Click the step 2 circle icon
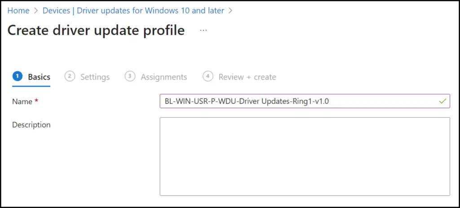This screenshot has width=460, height=208. click(69, 76)
